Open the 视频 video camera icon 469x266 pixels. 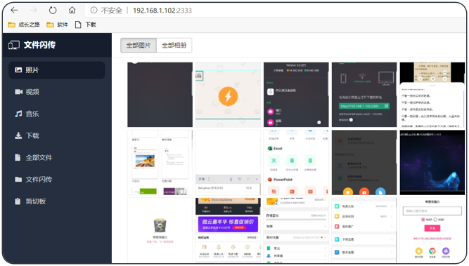coord(18,92)
